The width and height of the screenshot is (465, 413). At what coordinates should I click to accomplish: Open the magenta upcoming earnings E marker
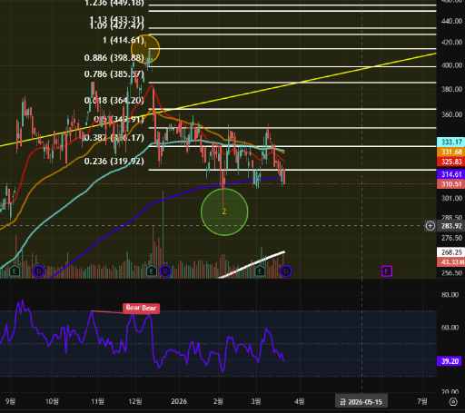[387, 271]
